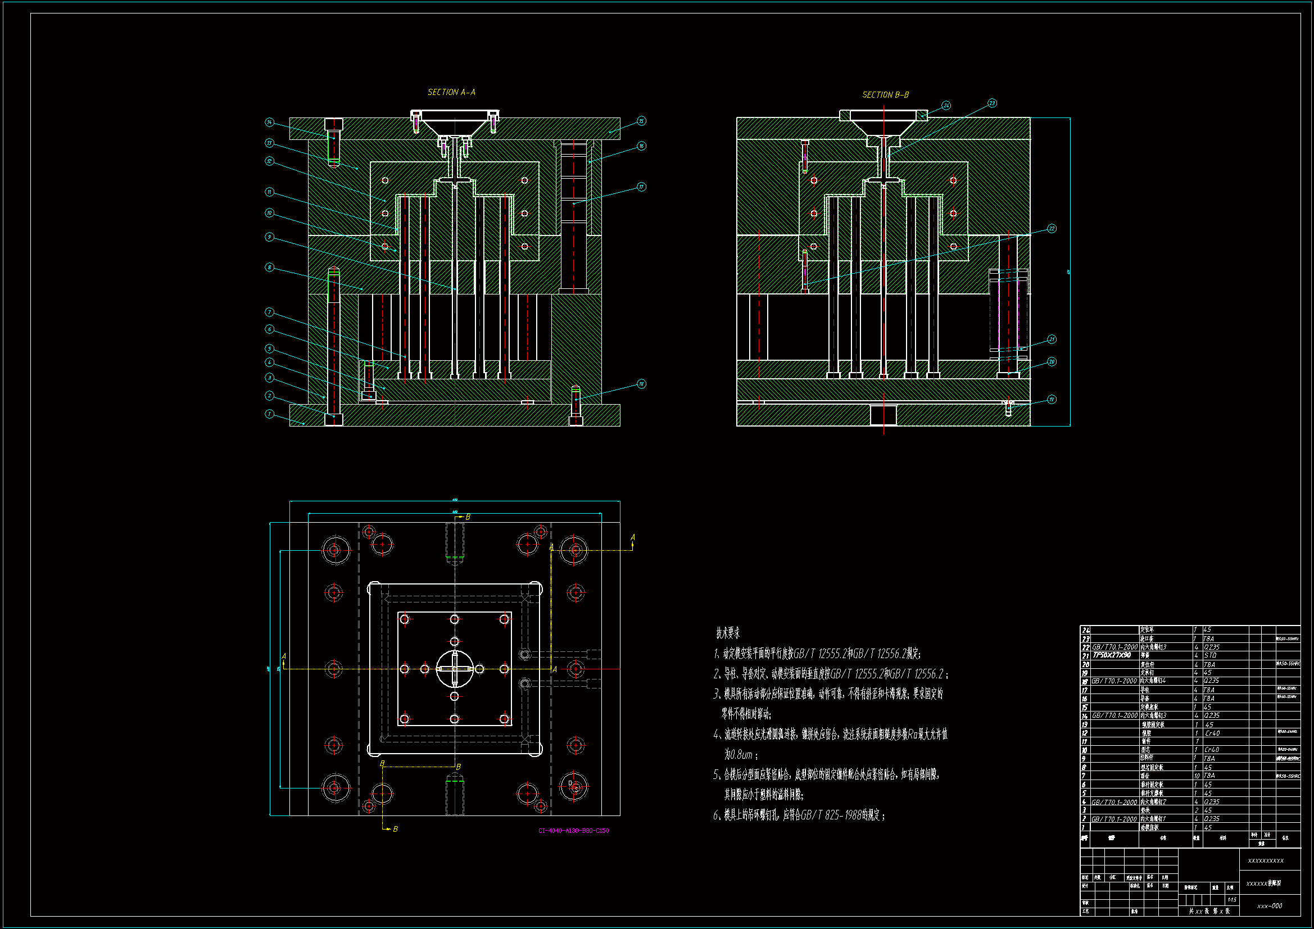This screenshot has width=1314, height=929.
Task: Click the TF50X27X90 cell in parts list
Action: click(1112, 655)
